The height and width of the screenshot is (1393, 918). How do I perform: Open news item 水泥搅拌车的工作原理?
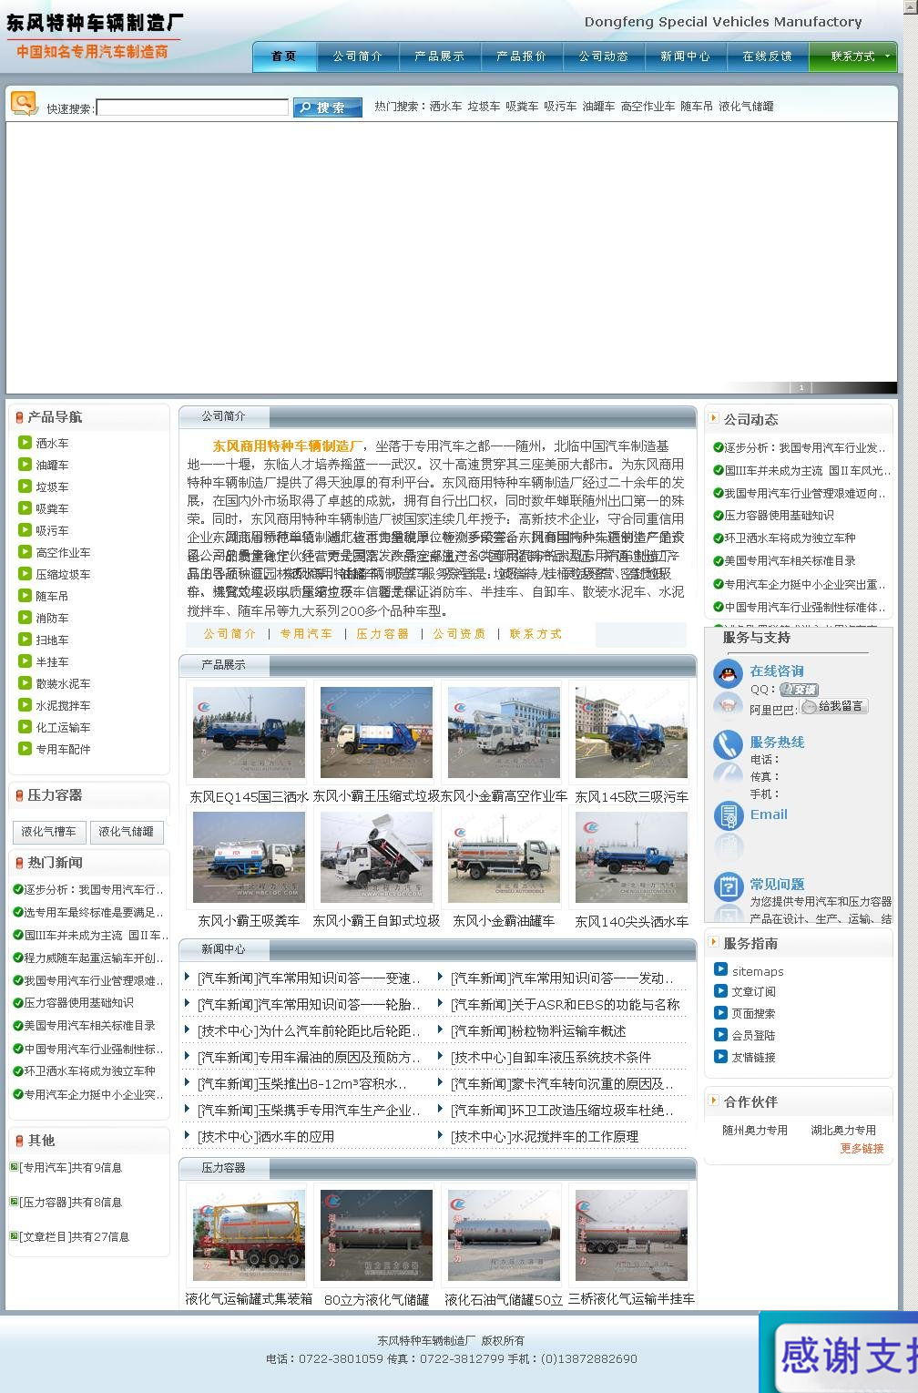click(x=545, y=1137)
